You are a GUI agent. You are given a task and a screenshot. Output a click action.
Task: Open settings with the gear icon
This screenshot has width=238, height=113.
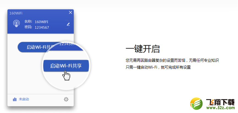[x=66, y=100]
